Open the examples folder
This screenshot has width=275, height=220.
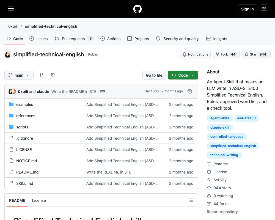pyautogui.click(x=24, y=105)
